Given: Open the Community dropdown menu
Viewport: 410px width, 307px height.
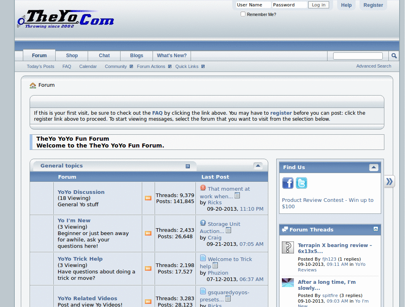Looking at the screenshot, I should (x=119, y=67).
